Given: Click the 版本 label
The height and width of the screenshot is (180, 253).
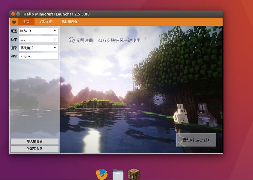Looking at the screenshot, I should click(x=14, y=39).
